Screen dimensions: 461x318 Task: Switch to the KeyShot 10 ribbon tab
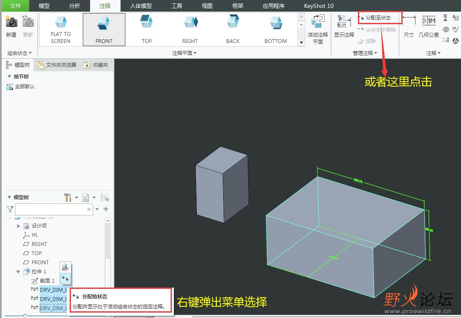pos(319,6)
